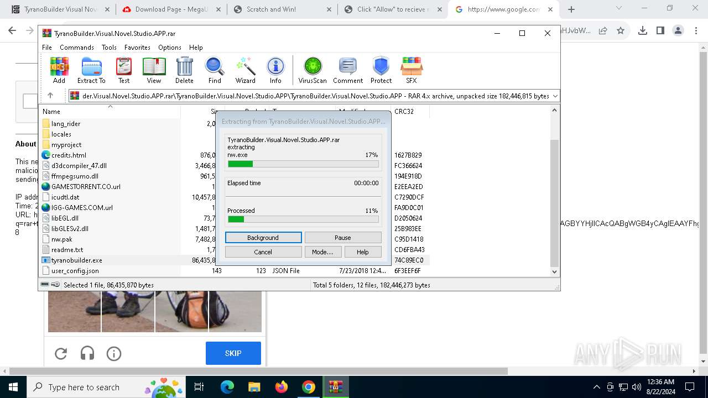Open Firefox from the taskbar
The width and height of the screenshot is (708, 398).
pos(282,387)
